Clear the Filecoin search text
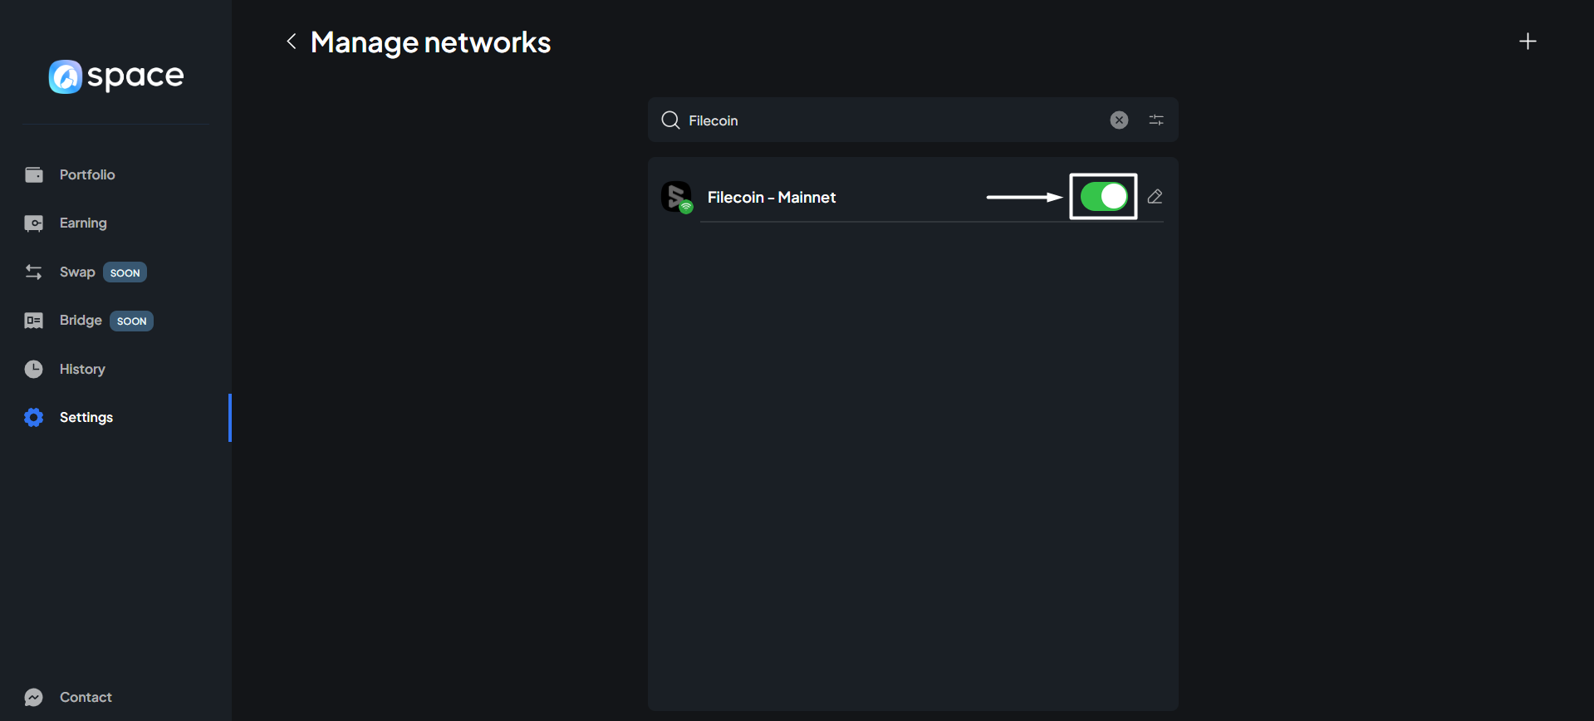 (x=1119, y=120)
